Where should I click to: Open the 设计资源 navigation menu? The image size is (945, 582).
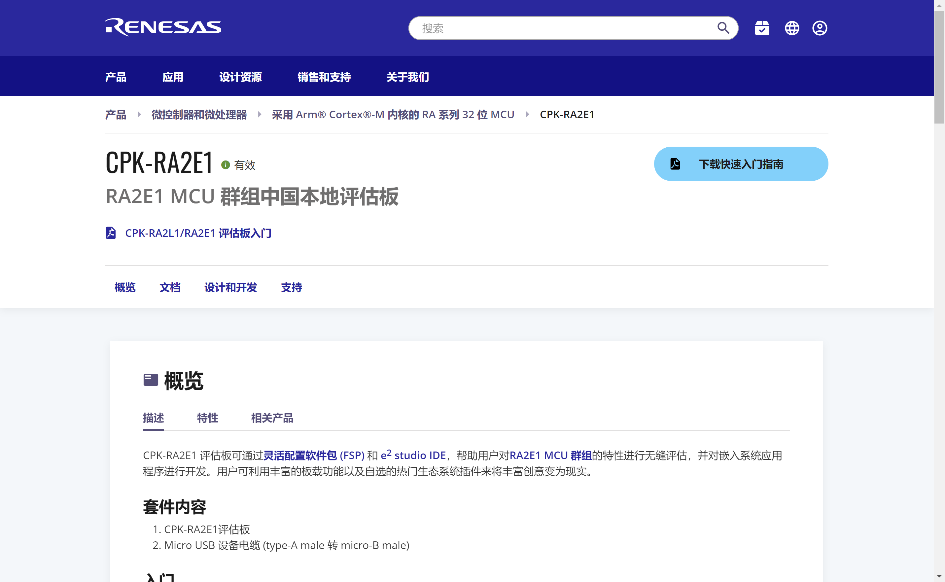tap(240, 77)
